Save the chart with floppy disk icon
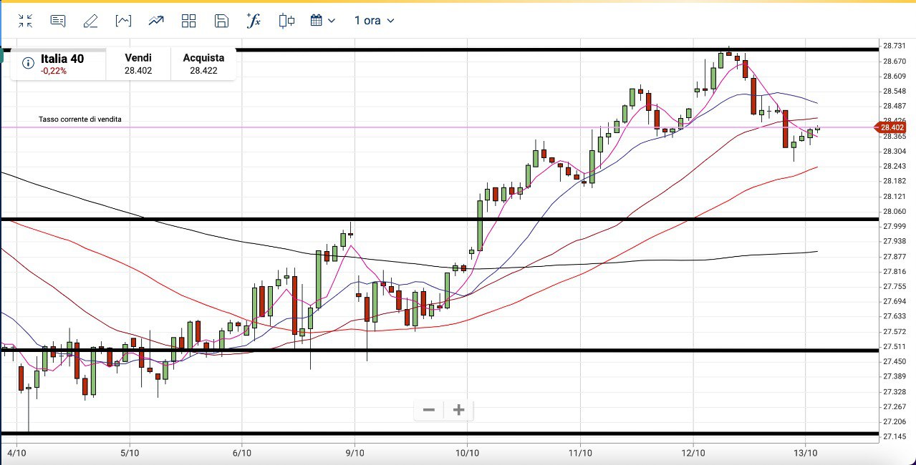916x465 pixels. coord(221,21)
